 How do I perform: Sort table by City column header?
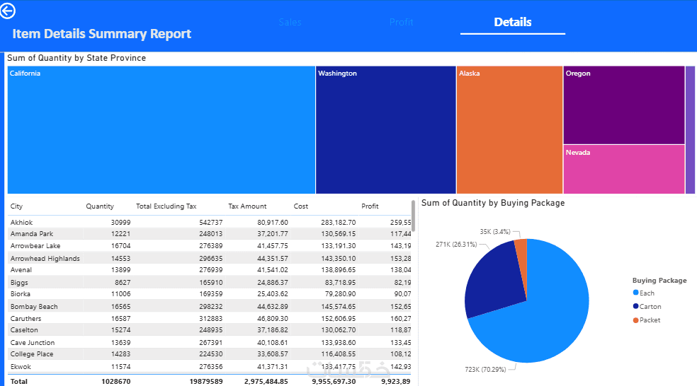point(16,206)
